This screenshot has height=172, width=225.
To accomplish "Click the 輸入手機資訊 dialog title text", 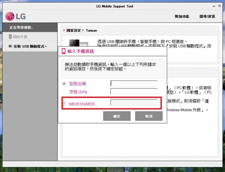I will [x=81, y=51].
